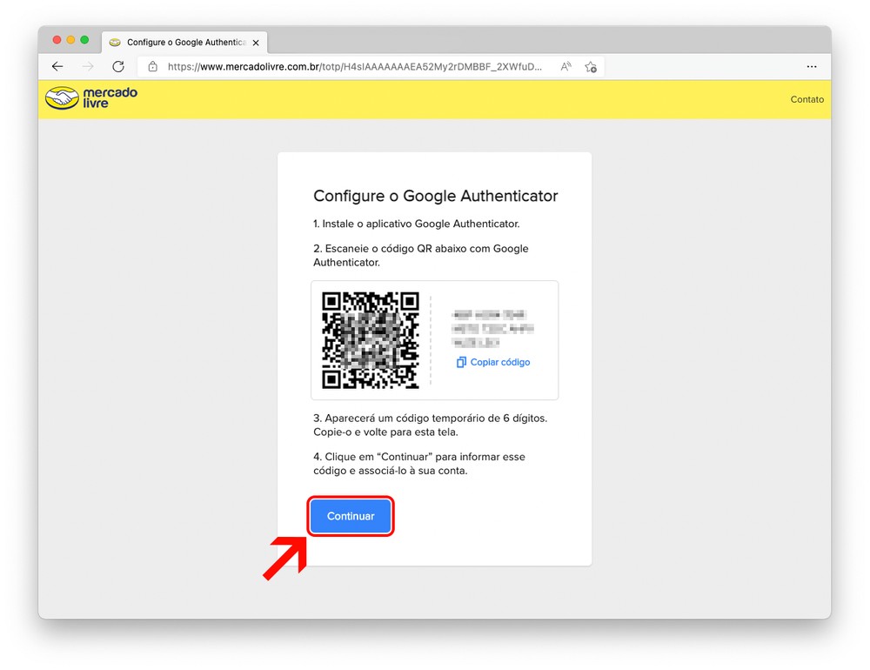Click the copy icon beside Copiar código

coord(461,362)
